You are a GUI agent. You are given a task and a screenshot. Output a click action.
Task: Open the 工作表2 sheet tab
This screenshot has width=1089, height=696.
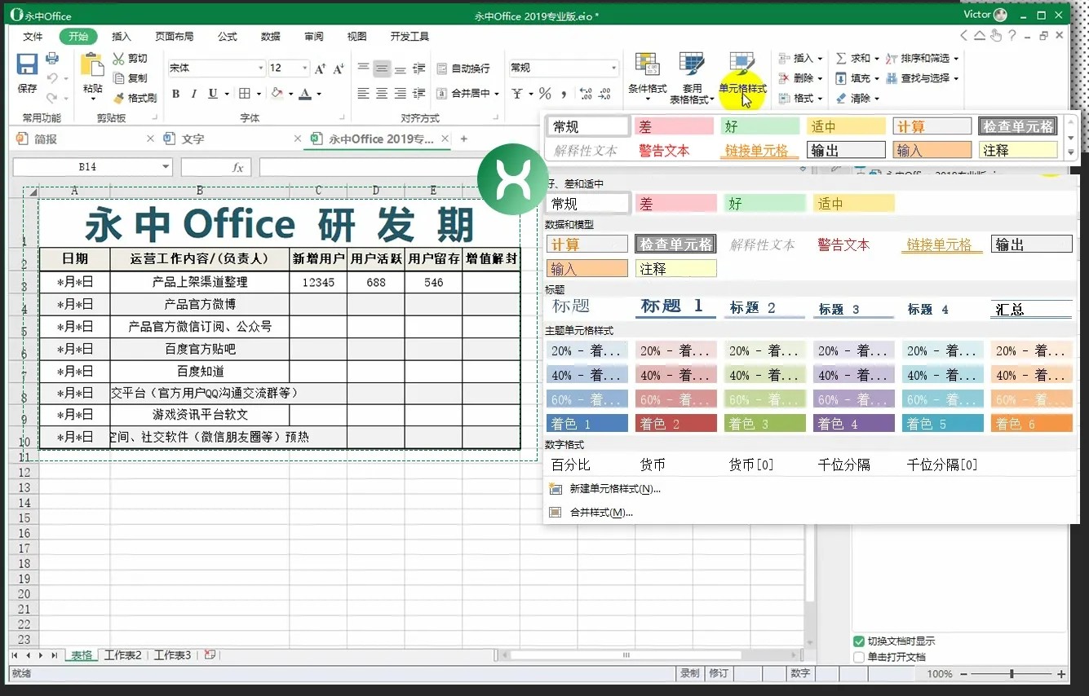[122, 654]
